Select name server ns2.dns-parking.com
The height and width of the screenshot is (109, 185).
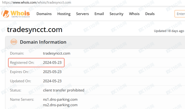60,105
